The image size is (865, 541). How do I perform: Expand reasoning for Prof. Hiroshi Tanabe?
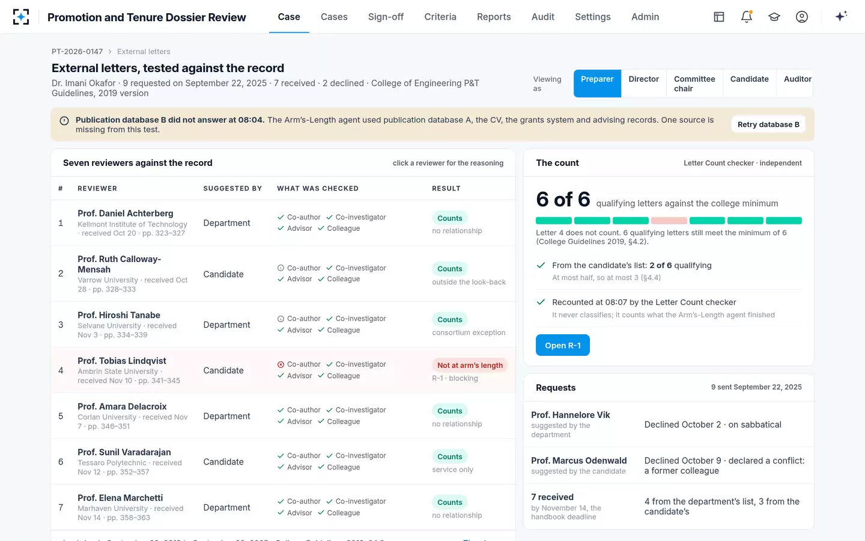[x=283, y=325]
